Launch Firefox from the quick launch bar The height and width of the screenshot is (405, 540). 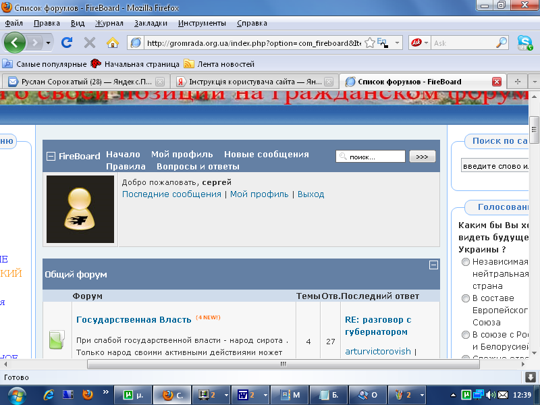click(88, 394)
